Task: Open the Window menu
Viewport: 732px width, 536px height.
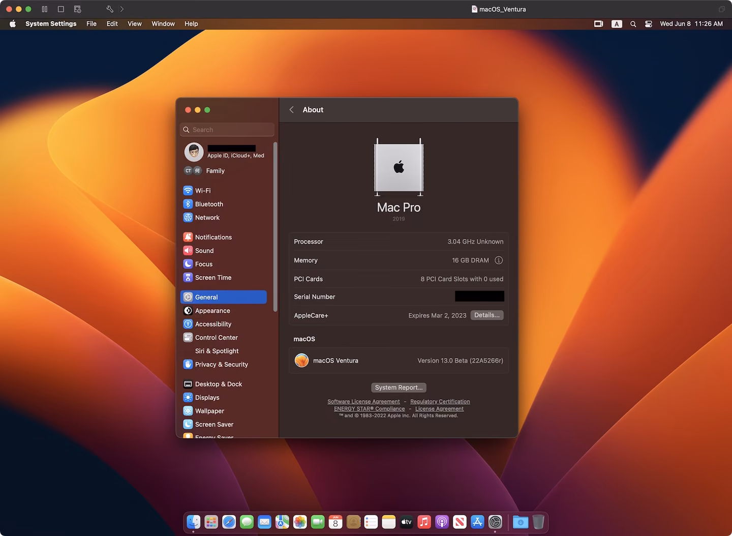Action: tap(163, 24)
